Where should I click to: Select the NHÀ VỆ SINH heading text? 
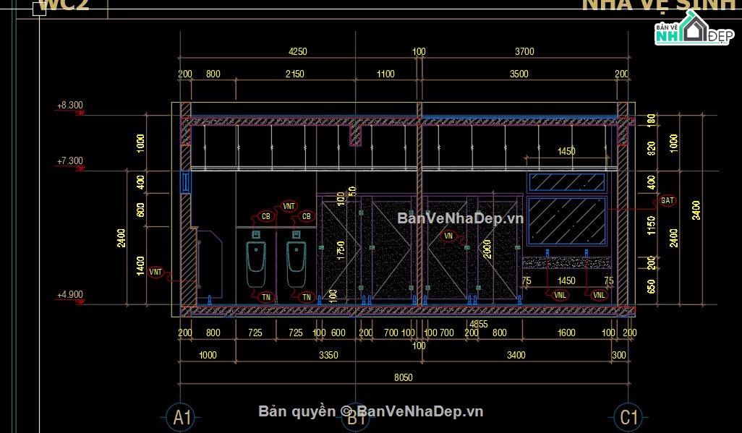tap(658, 5)
